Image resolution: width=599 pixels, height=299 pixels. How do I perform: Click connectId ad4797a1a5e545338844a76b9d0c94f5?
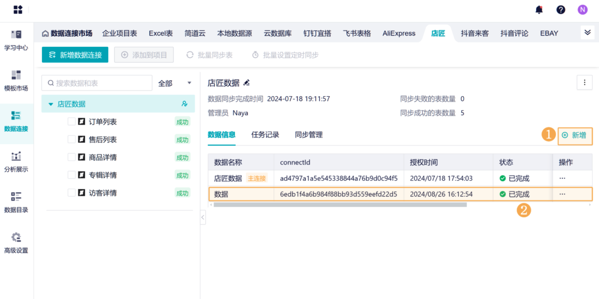click(339, 178)
